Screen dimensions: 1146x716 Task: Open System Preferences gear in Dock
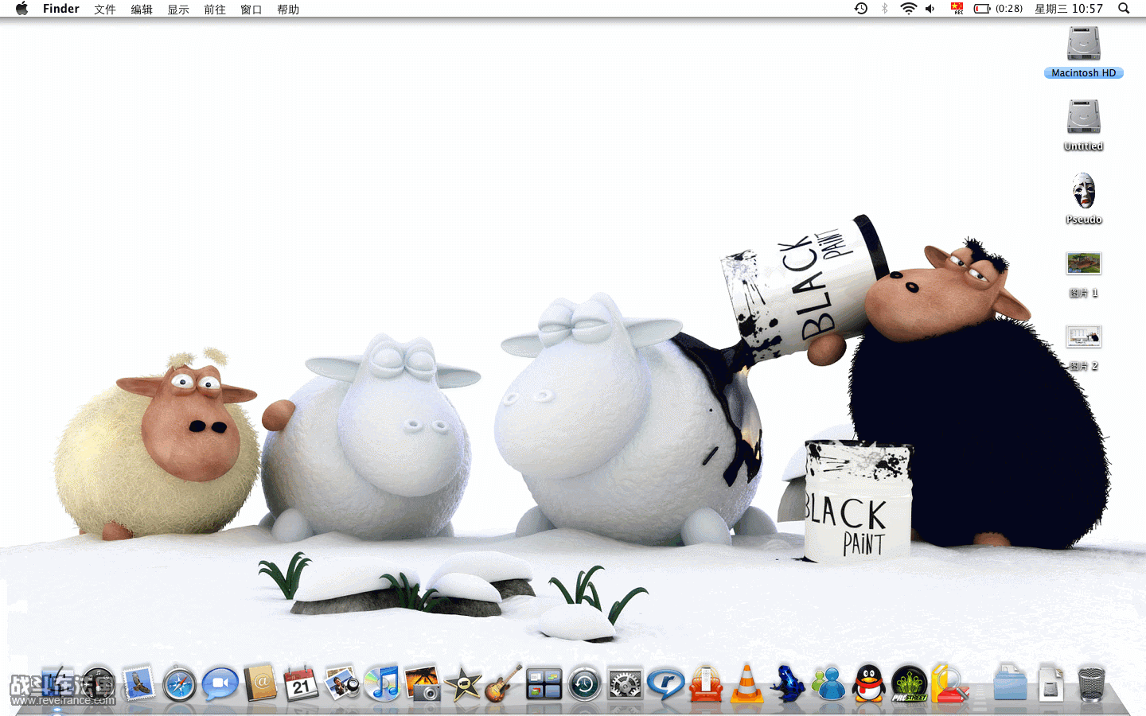click(x=626, y=684)
